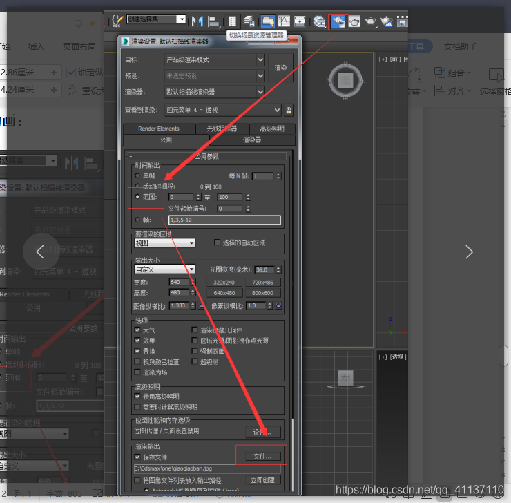Open the 页面布局 tab in WPS

coord(79,46)
